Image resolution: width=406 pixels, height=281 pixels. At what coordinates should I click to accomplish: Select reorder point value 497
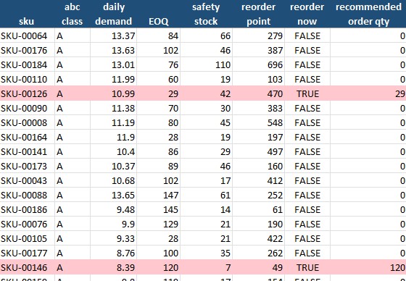click(258, 151)
